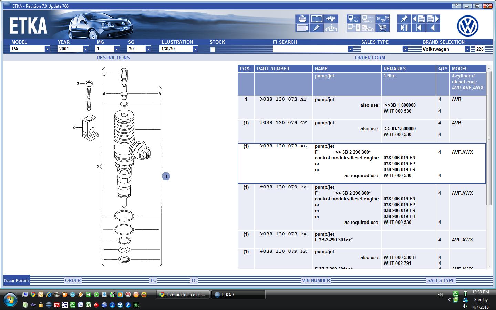The image size is (496, 310).
Task: Open the multiple shopping carts icon
Action: click(x=382, y=19)
